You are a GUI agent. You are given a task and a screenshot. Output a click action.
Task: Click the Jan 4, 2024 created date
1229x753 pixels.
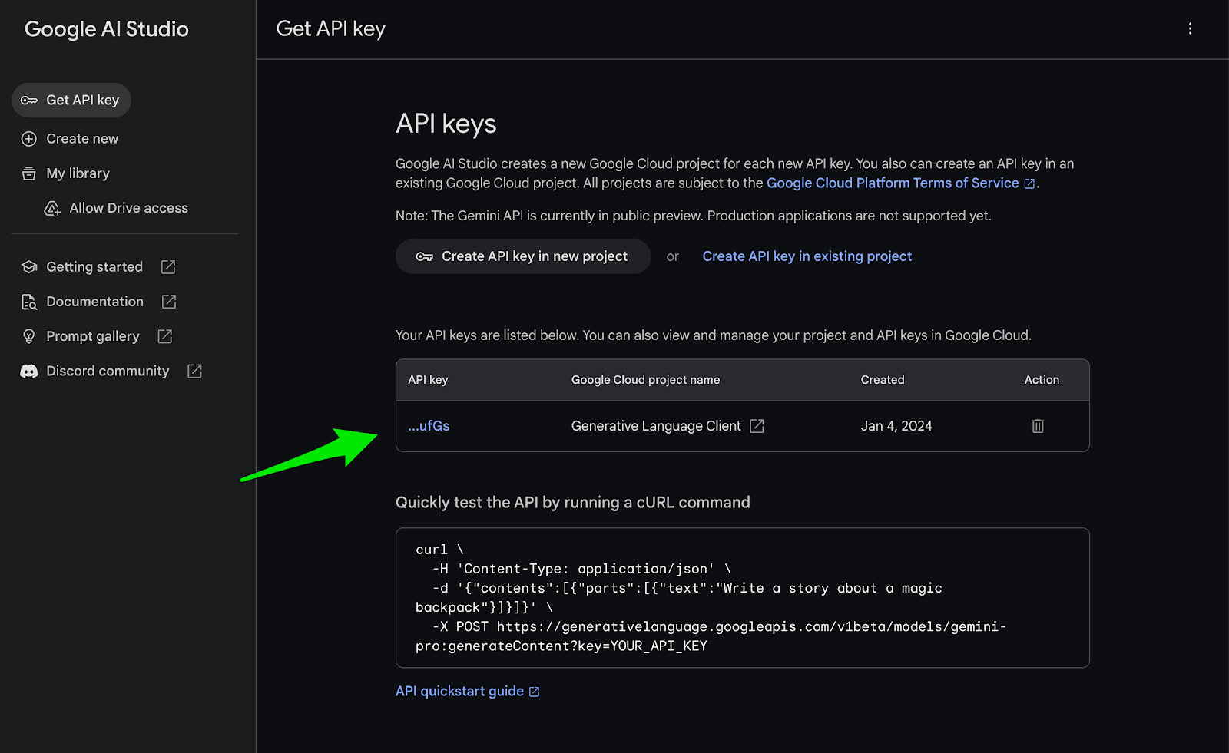point(896,426)
